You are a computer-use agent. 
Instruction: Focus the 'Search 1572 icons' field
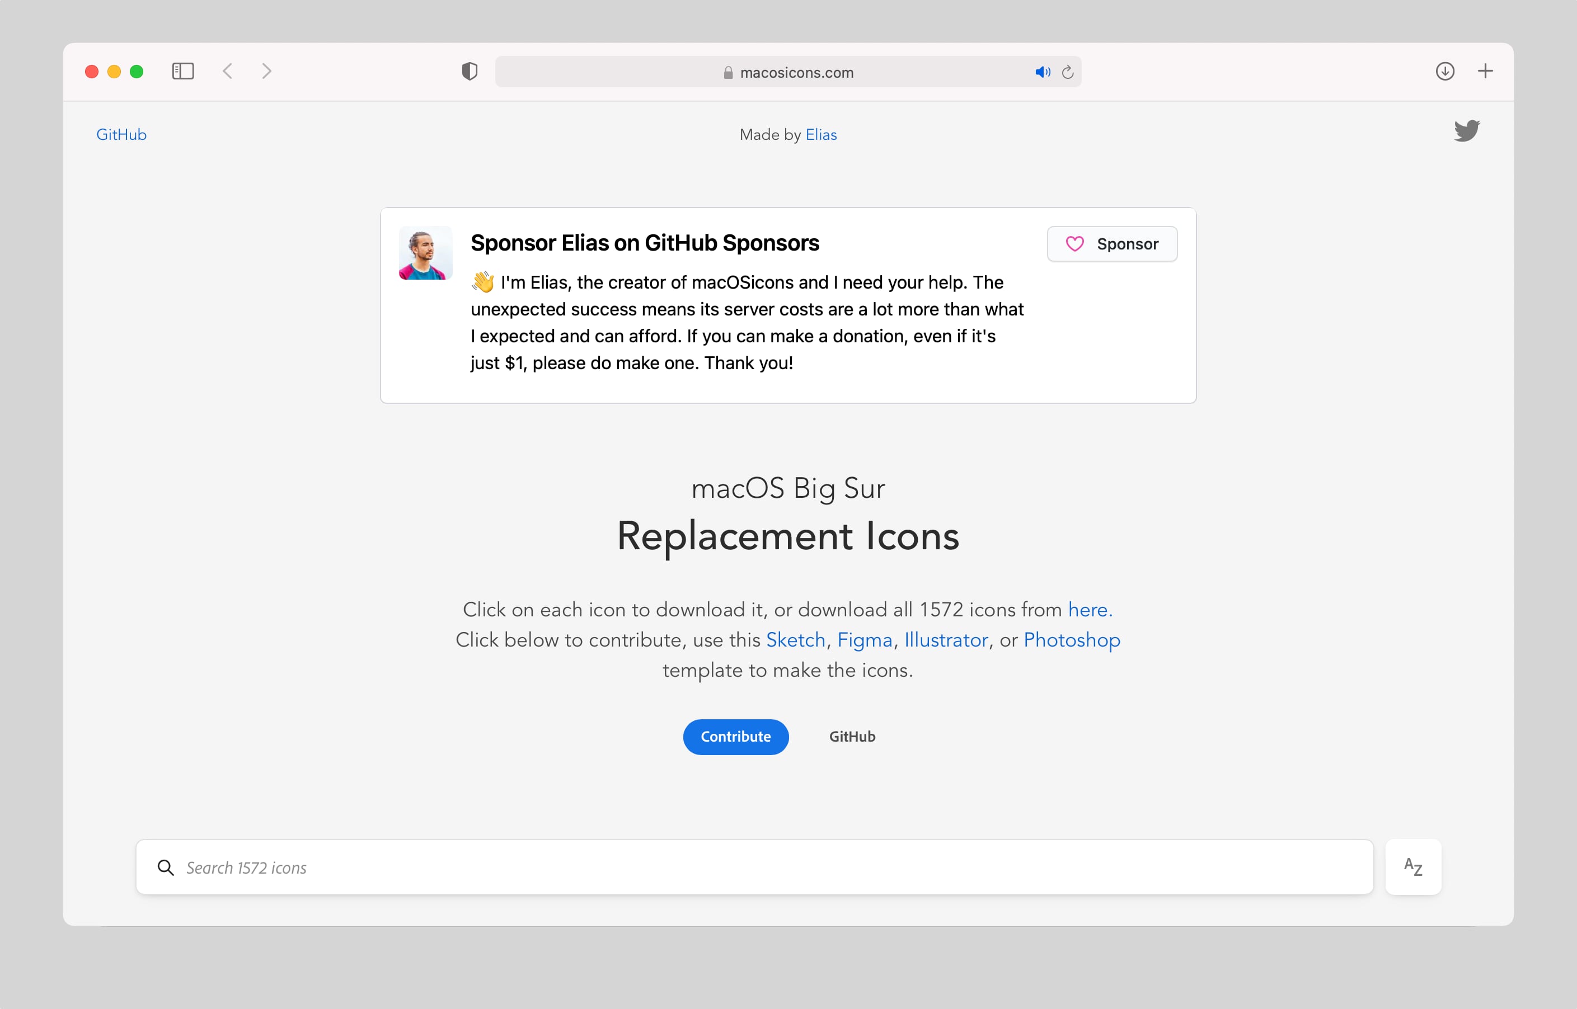pos(754,867)
